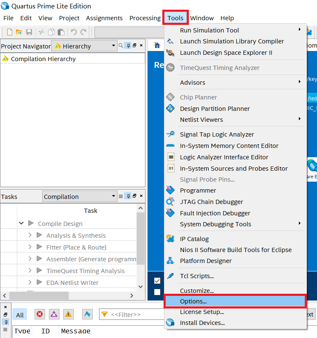The image size is (317, 338).
Task: Float the Messages panel window
Action: 5,314
